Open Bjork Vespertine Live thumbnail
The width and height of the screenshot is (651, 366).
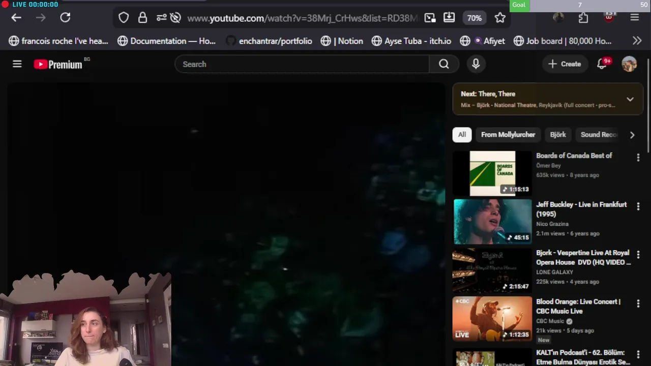tap(492, 270)
